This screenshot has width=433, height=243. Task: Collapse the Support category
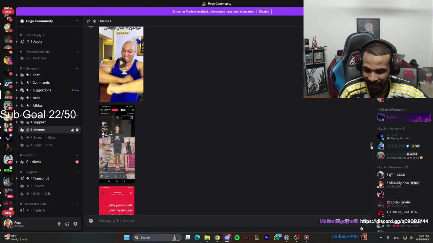click(x=30, y=172)
